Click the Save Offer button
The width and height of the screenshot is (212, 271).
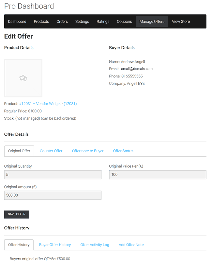click(x=17, y=214)
